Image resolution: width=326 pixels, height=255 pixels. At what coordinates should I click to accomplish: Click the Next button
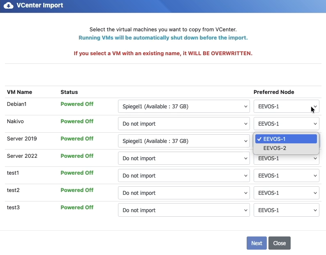(x=257, y=243)
